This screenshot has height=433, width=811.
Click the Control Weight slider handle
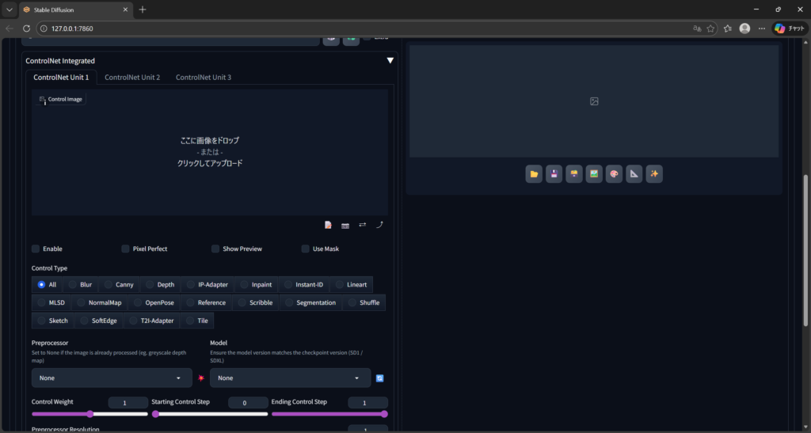[x=90, y=414]
